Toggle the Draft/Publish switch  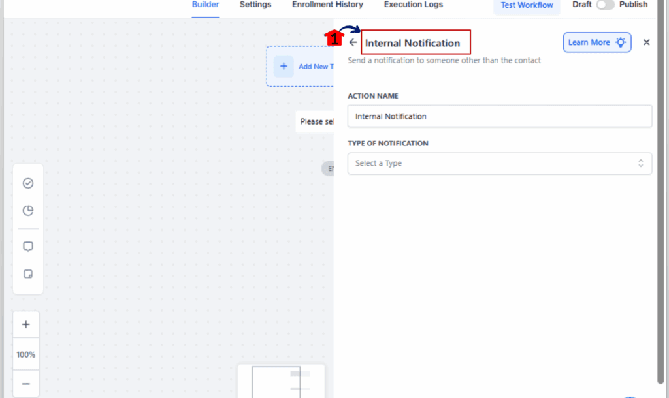[x=605, y=5]
